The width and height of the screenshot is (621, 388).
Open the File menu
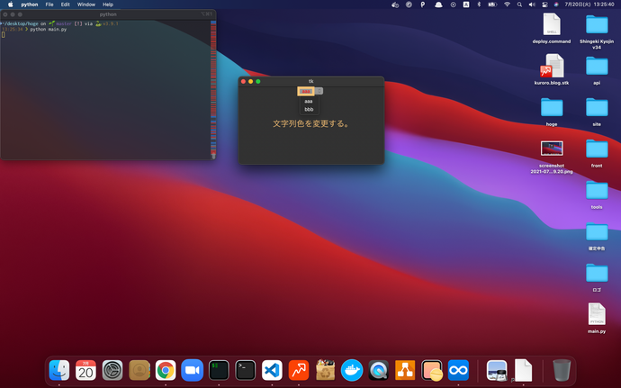[49, 5]
